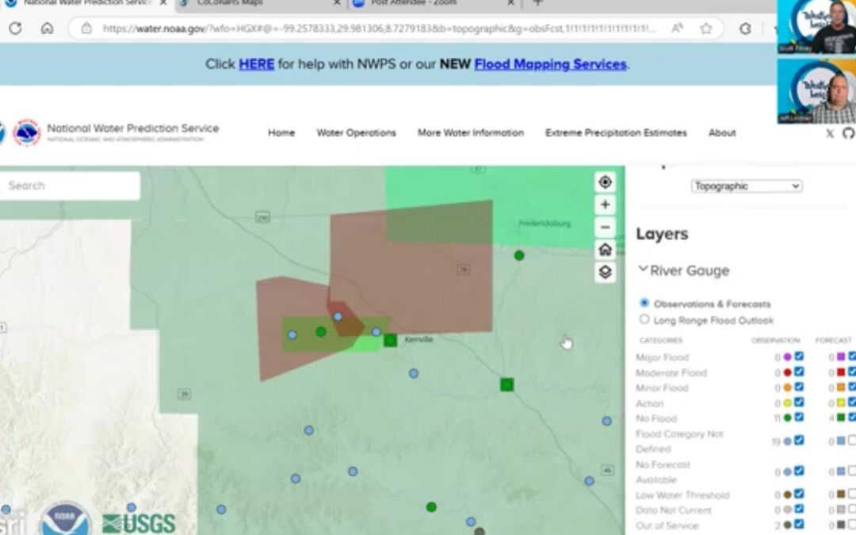Click the map locate-me target icon
The image size is (856, 535).
[605, 182]
